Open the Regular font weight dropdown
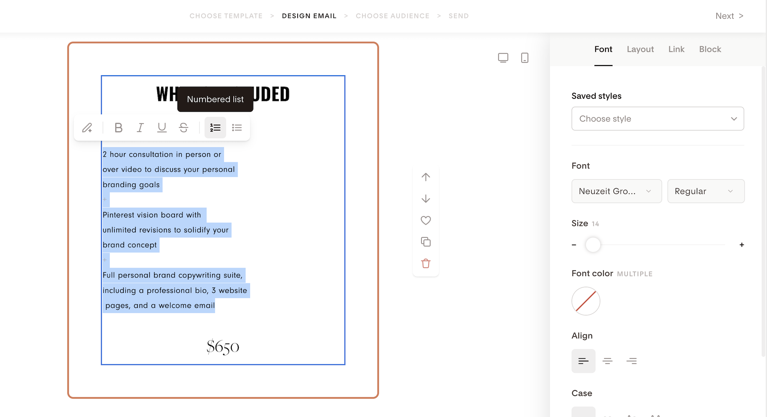767x417 pixels. [x=705, y=191]
